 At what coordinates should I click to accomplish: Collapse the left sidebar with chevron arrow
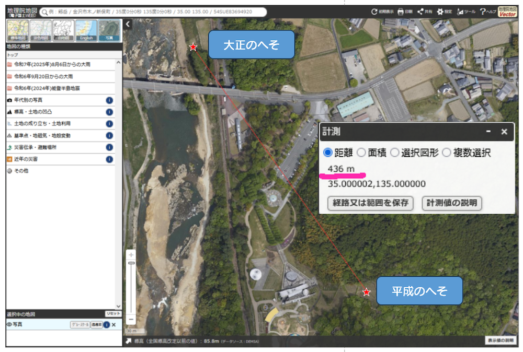pyautogui.click(x=128, y=24)
